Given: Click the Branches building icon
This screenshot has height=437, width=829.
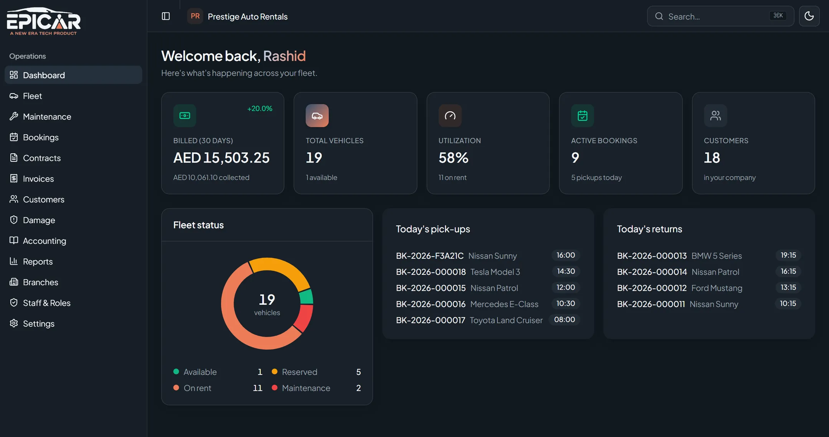Looking at the screenshot, I should tap(14, 282).
